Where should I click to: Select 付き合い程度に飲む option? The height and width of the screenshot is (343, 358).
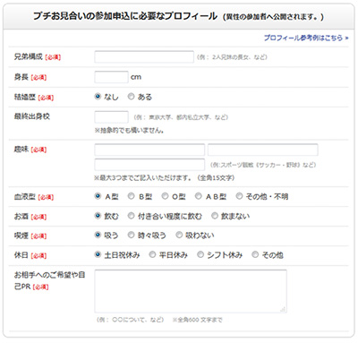point(131,215)
